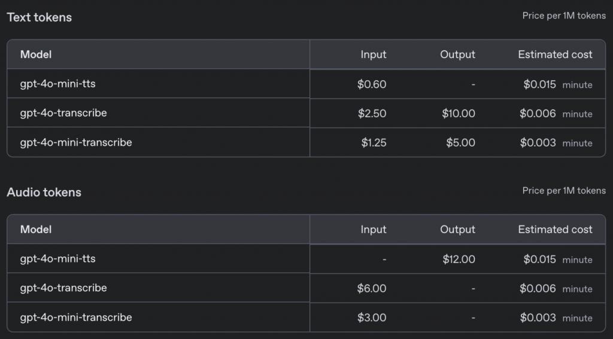This screenshot has height=339, width=613.
Task: Click the $10.00 output price
Action: (x=458, y=114)
